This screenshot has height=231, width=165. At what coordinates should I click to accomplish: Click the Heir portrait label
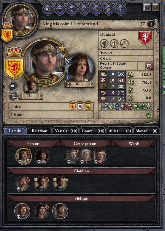(31, 96)
